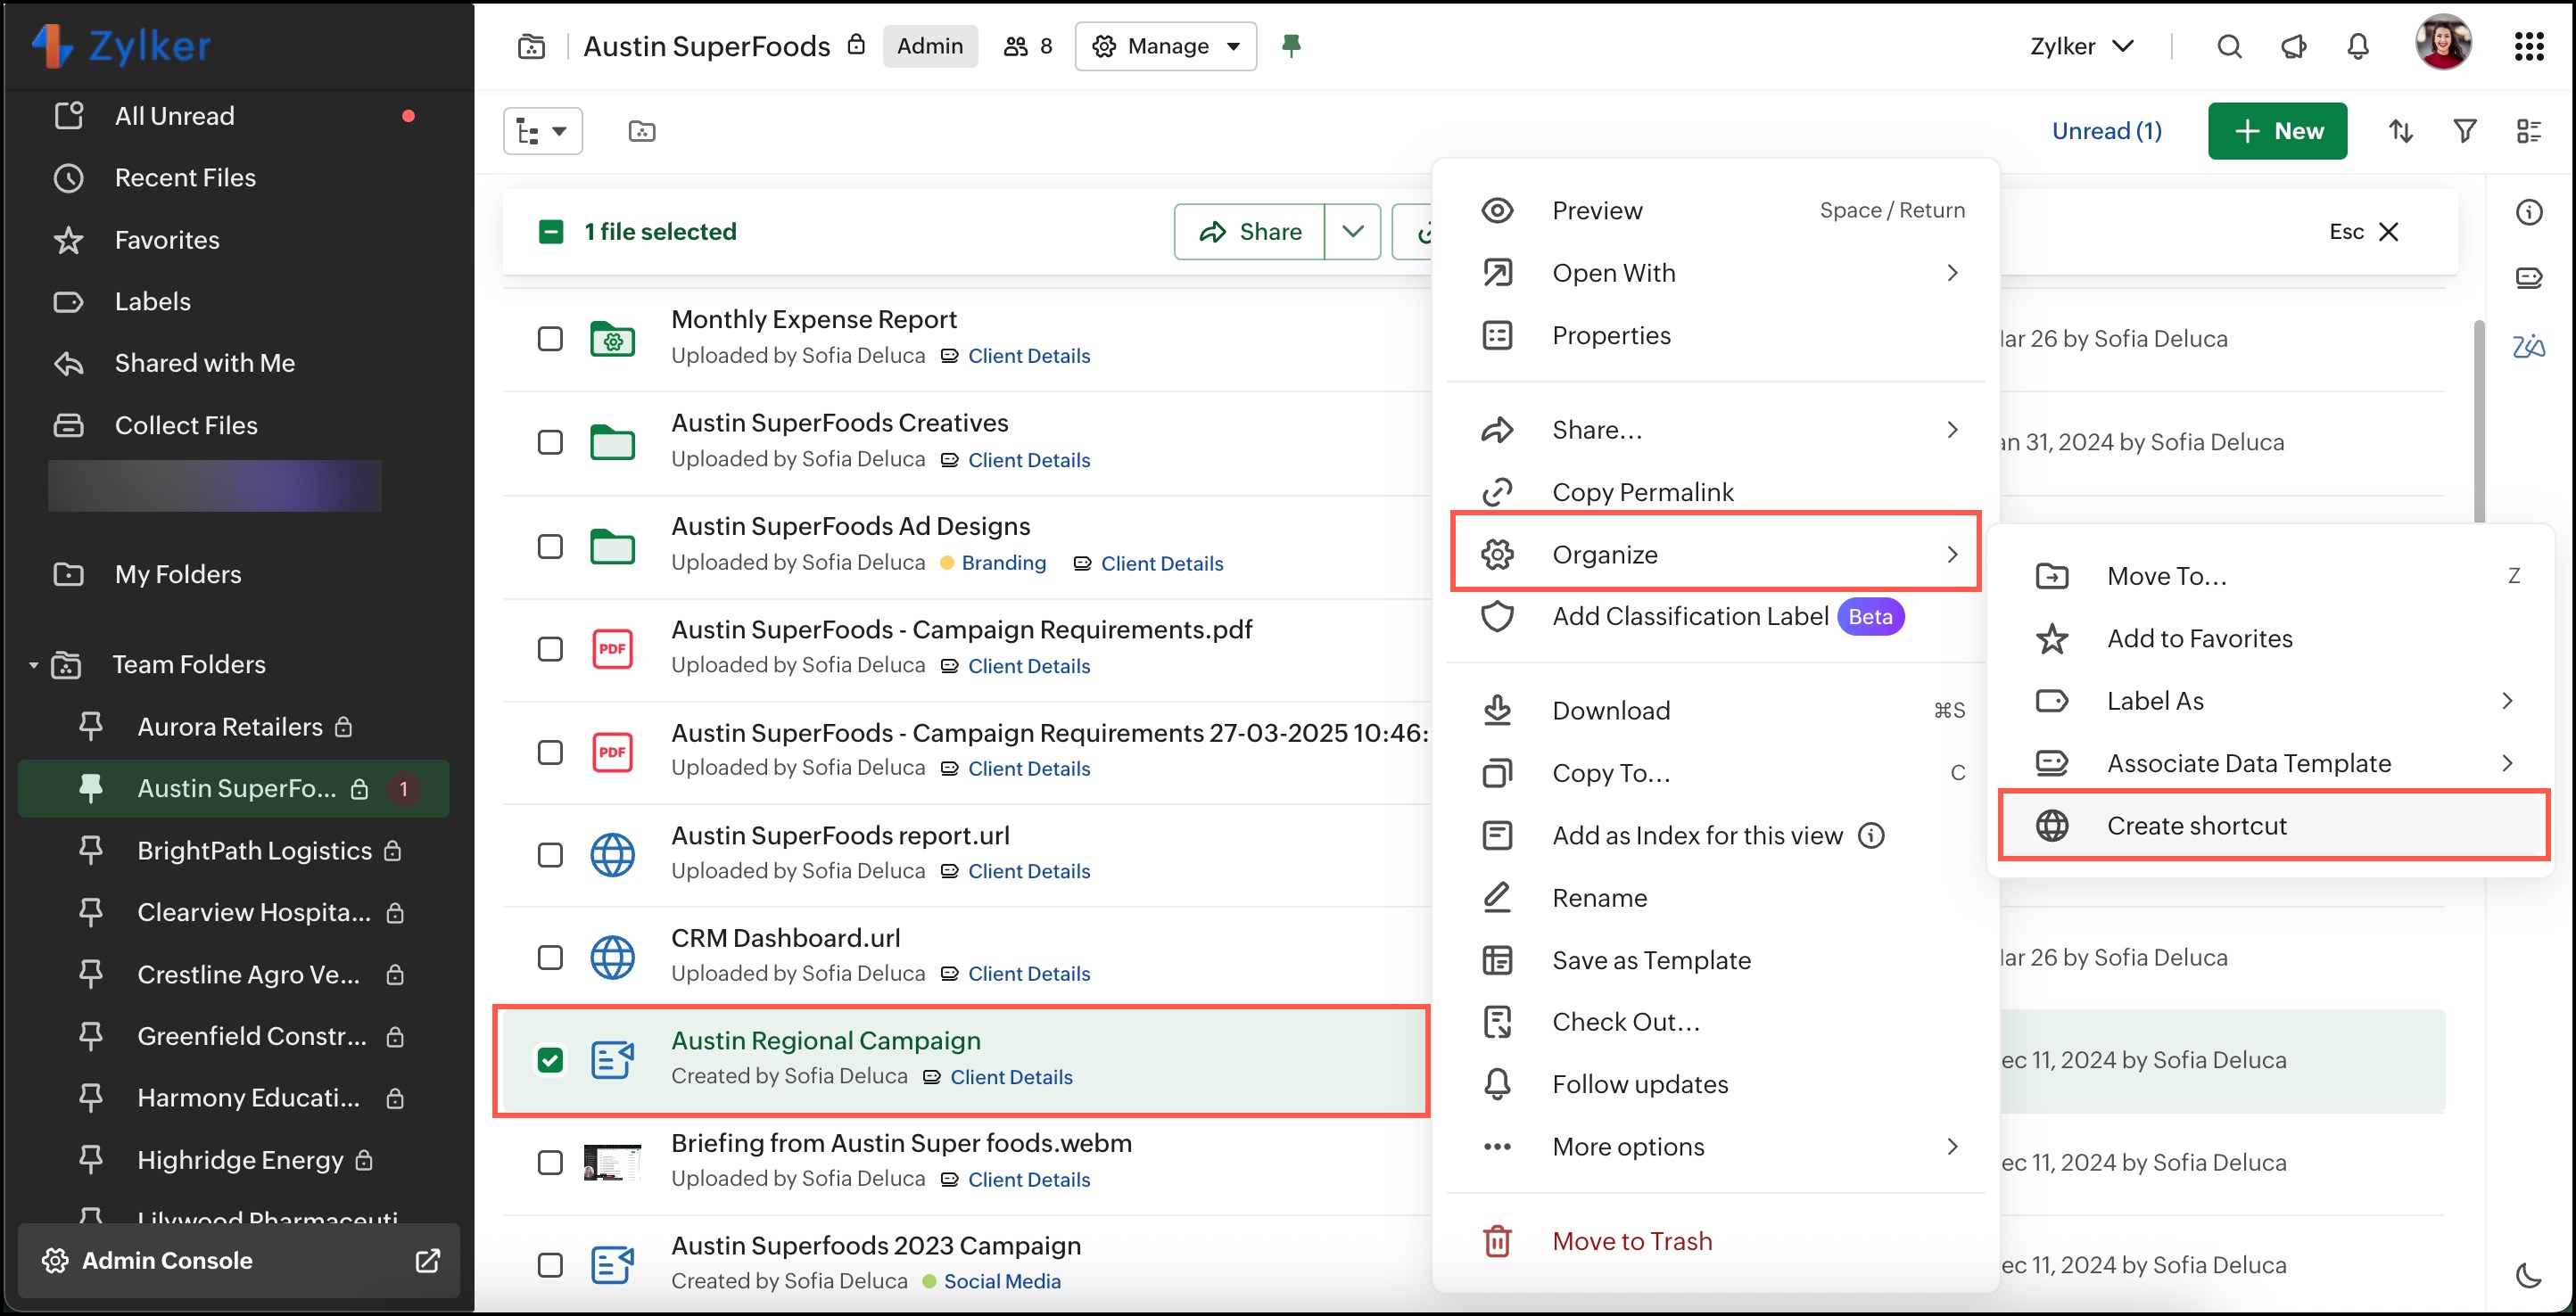Select the CRM Dashboard.url checkbox
The height and width of the screenshot is (1316, 2576).
click(550, 957)
